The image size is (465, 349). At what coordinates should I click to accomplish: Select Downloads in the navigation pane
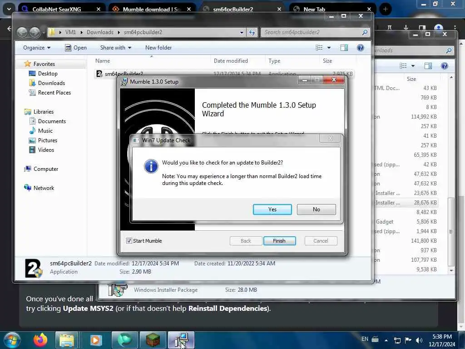51,83
